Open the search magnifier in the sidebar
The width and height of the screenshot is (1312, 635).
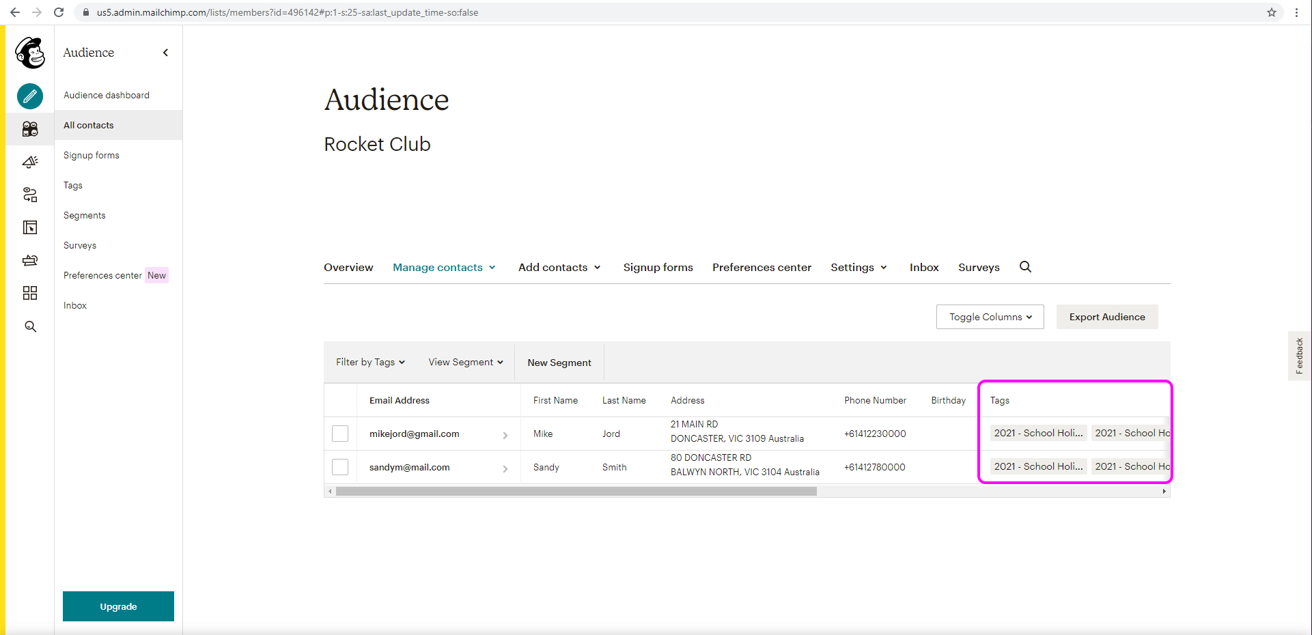29,326
